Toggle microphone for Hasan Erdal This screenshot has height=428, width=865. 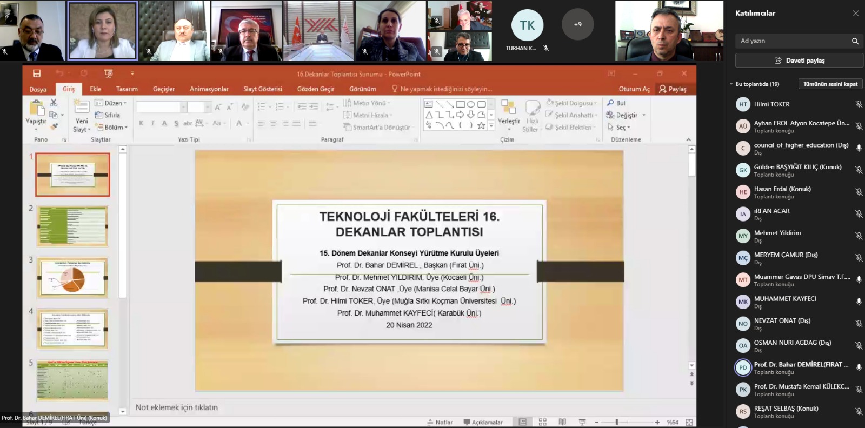pos(859,192)
